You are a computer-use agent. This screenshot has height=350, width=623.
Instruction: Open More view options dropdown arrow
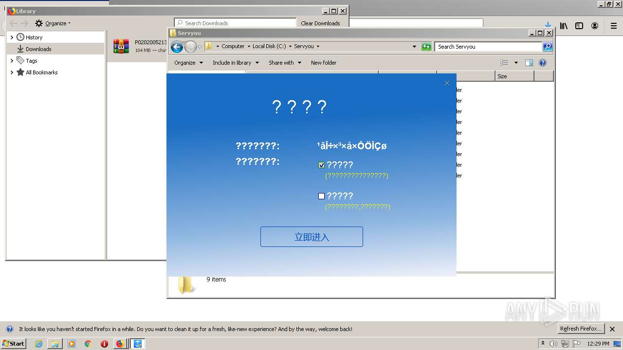(x=516, y=63)
